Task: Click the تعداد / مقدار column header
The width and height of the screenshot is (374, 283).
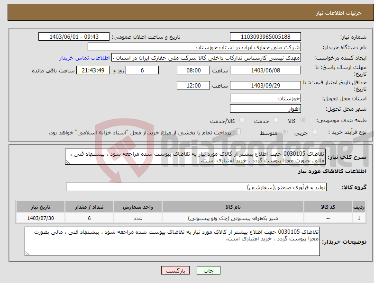Action: tap(89, 207)
